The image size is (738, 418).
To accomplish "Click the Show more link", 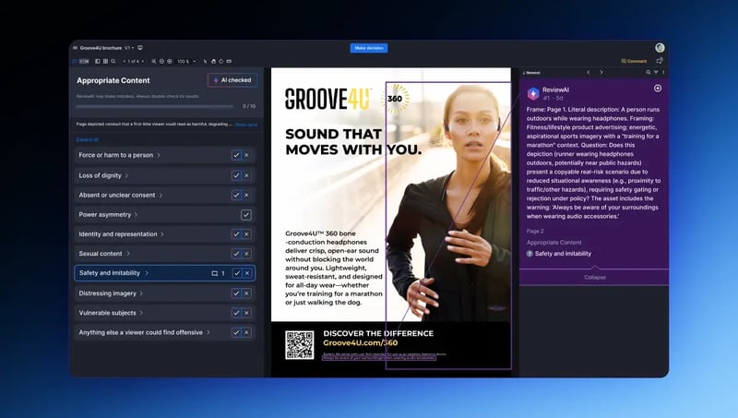I will point(245,125).
